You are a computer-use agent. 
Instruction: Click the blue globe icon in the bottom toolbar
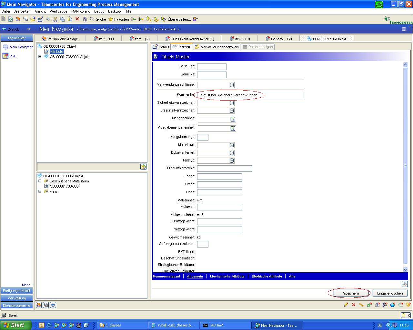(393, 305)
